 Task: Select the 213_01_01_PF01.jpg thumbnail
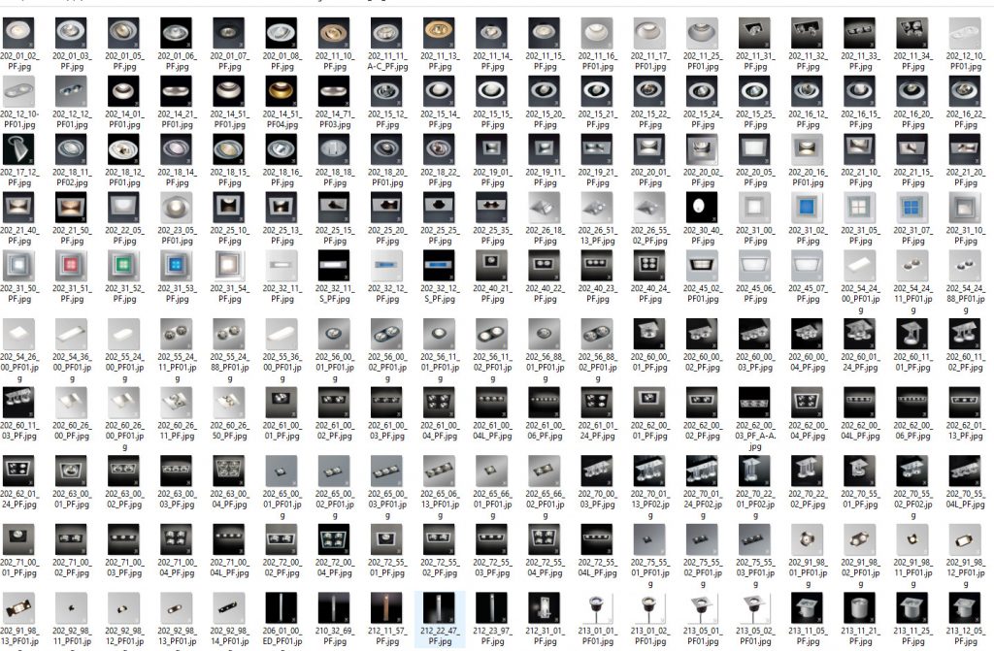pyautogui.click(x=596, y=606)
